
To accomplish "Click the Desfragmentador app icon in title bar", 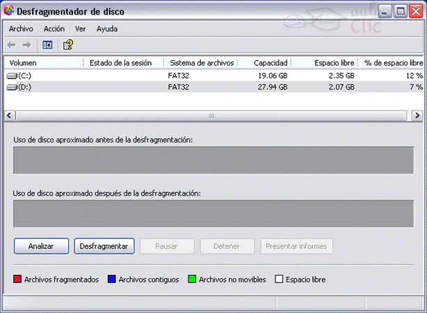I will pyautogui.click(x=9, y=10).
